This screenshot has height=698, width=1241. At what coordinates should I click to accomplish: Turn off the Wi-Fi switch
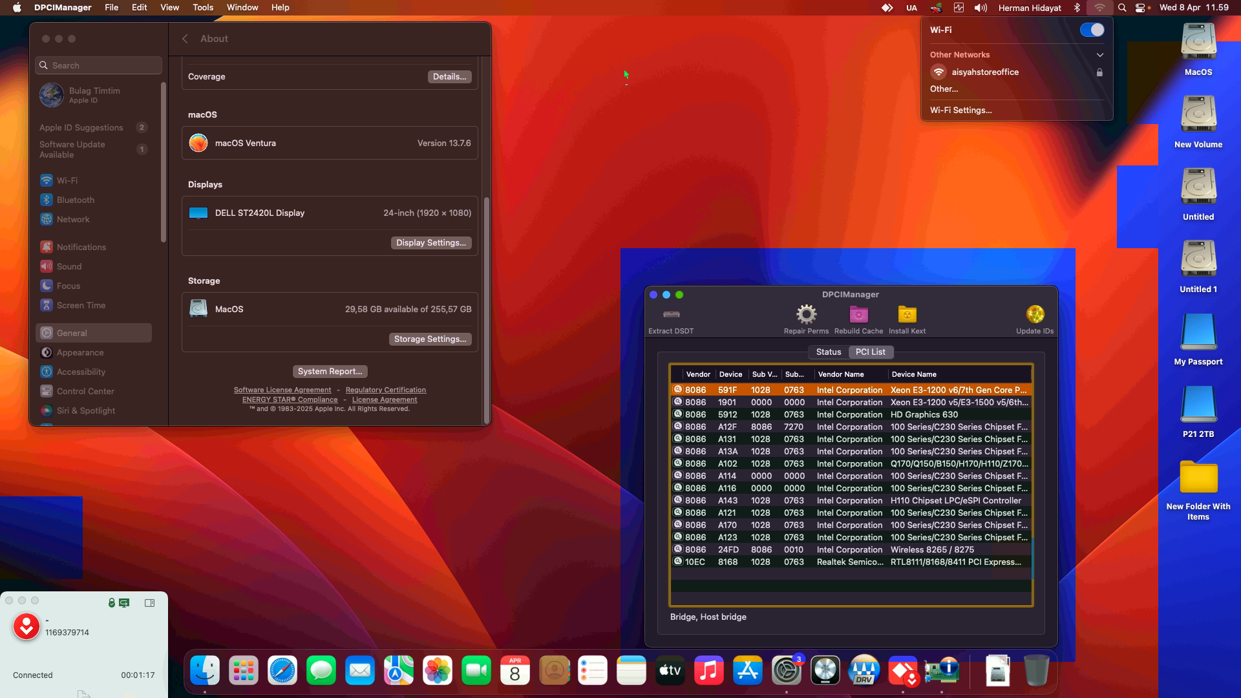1092,30
